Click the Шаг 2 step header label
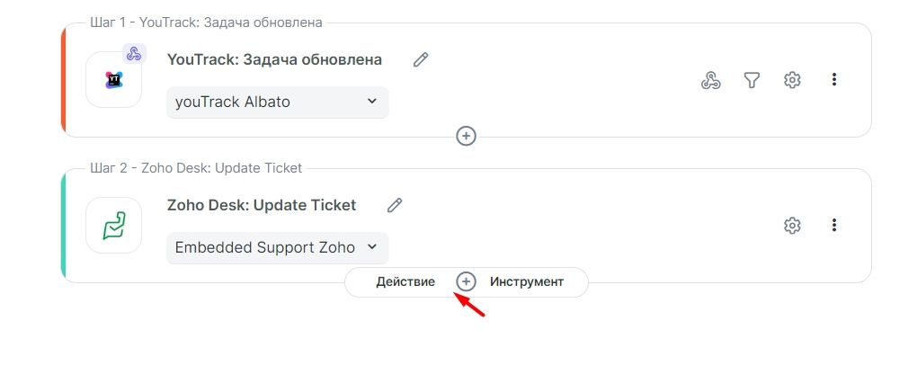 point(196,168)
